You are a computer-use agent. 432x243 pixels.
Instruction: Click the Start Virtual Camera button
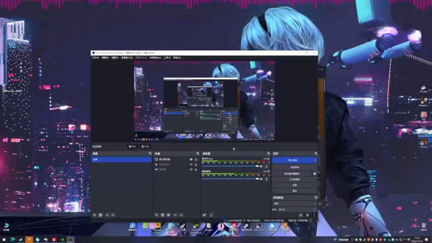pos(292,173)
